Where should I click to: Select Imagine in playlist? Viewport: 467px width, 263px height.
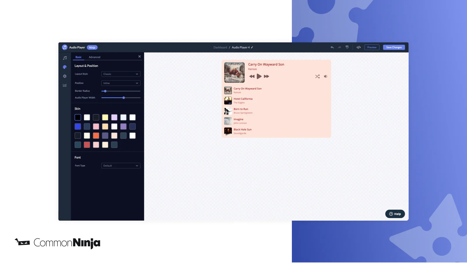(x=276, y=121)
